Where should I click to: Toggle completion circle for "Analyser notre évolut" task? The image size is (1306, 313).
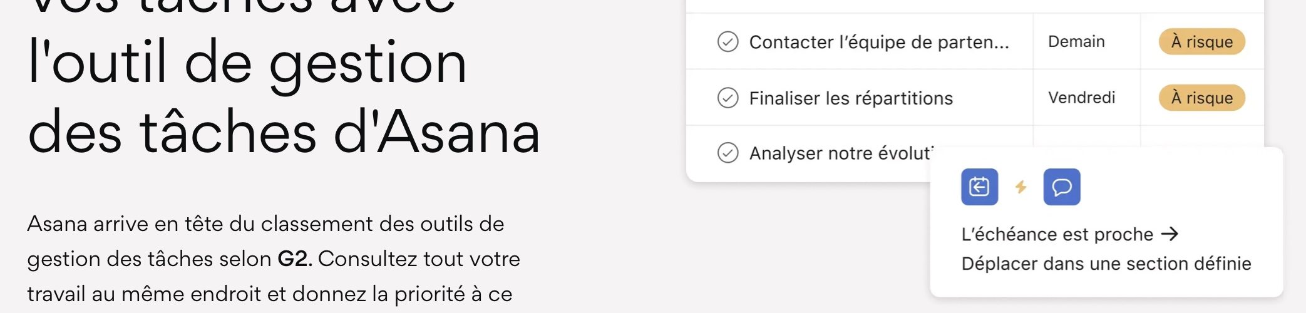(728, 153)
